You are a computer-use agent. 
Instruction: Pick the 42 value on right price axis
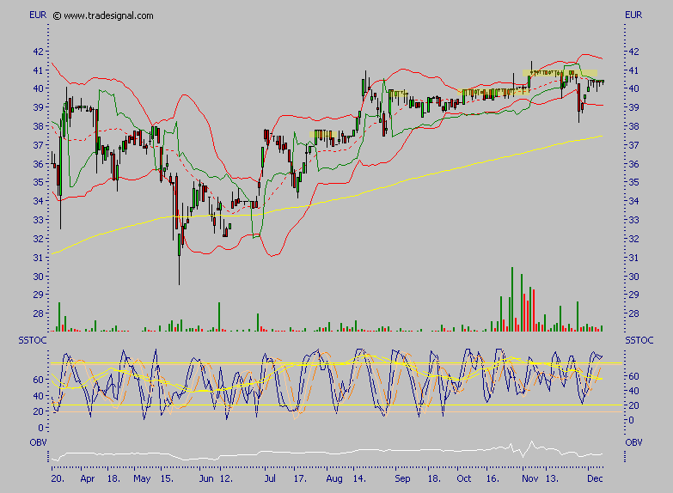(x=633, y=52)
